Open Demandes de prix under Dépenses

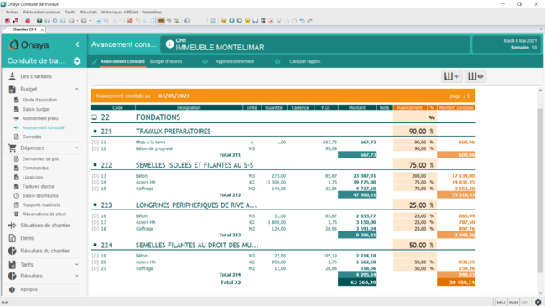pyautogui.click(x=40, y=159)
